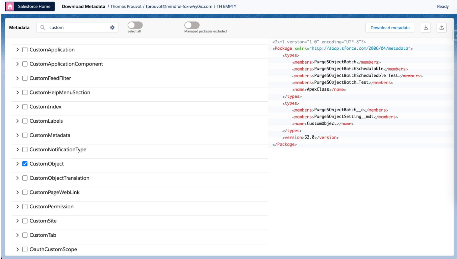Toggle the Select all switch
Viewport: 457px width, 259px height.
(135, 25)
